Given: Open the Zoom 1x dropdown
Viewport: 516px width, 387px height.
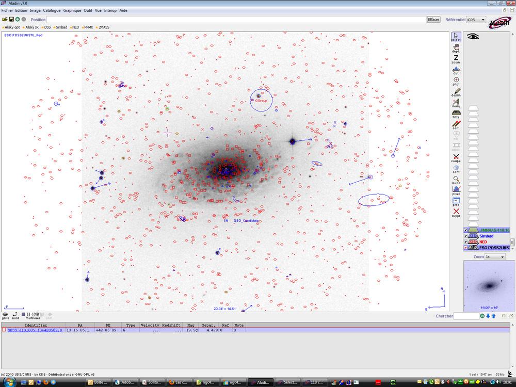Looking at the screenshot, I should click(495, 256).
